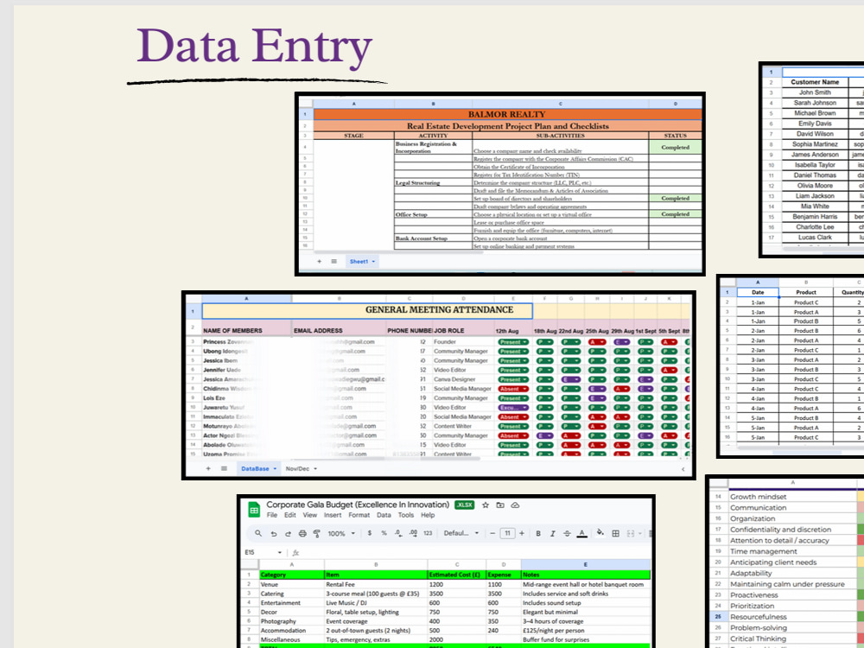
Task: Click the plus to increase font size
Action: [x=522, y=533]
